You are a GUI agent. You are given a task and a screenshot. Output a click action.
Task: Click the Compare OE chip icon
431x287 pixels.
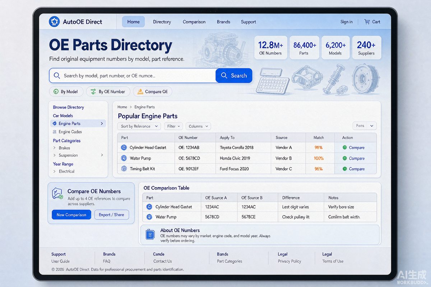[140, 91]
